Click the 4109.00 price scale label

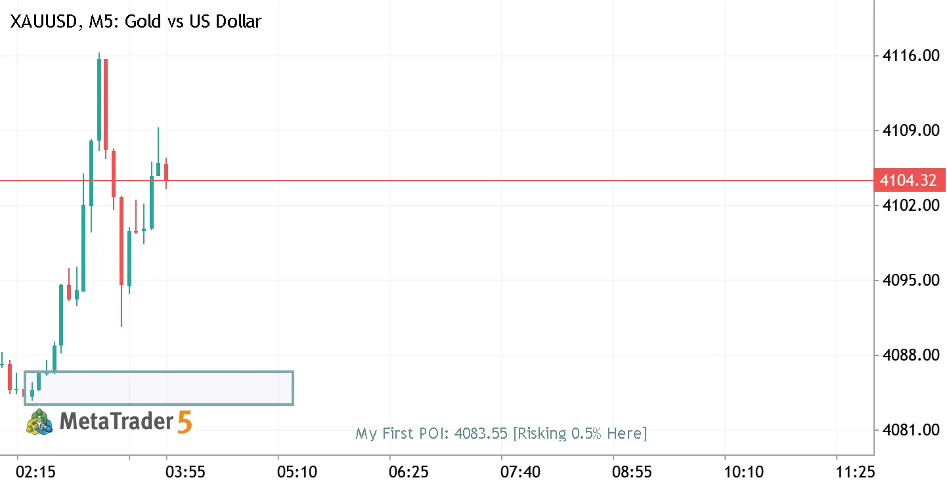click(x=910, y=131)
